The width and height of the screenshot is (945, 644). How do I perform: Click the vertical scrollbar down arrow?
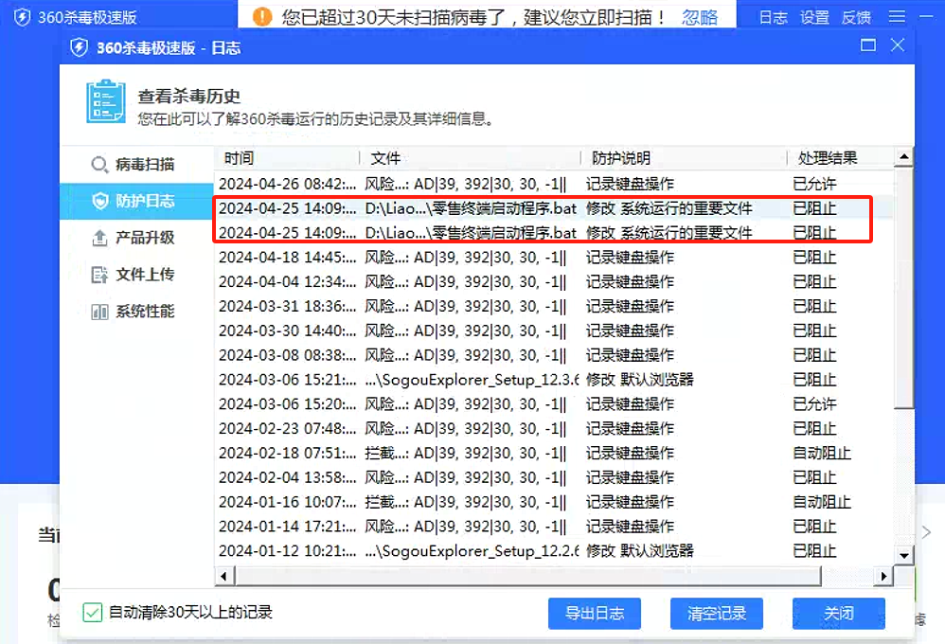click(904, 555)
